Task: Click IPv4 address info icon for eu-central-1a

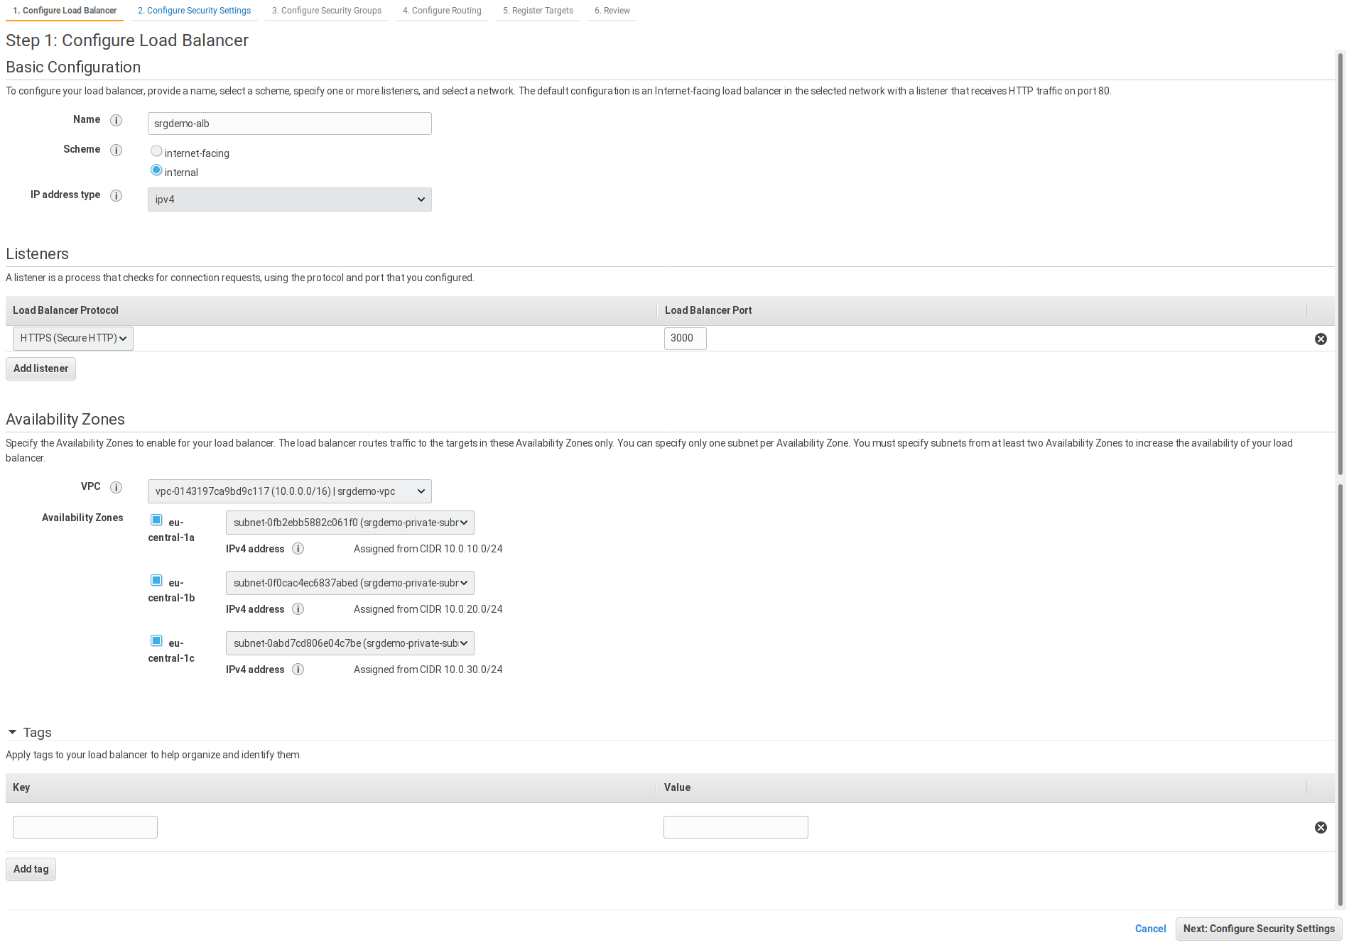Action: tap(298, 549)
